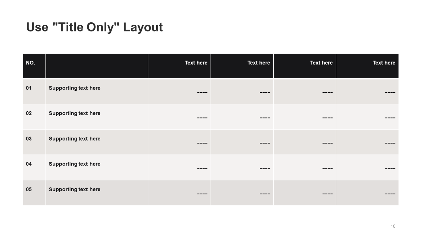Viewport: 422px width, 237px height.
Task: Select row number cell "05"
Action: [x=34, y=193]
